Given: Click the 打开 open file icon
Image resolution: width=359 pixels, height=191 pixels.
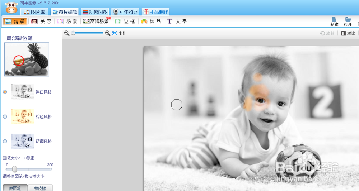Looking at the screenshot, I should pyautogui.click(x=348, y=22).
